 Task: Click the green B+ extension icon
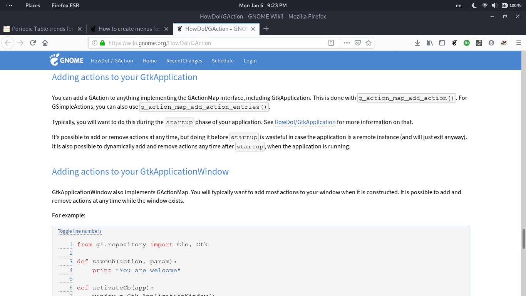[x=466, y=43]
